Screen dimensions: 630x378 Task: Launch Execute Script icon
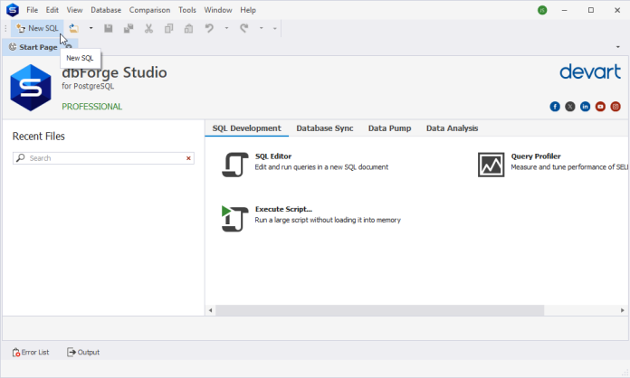pos(235,218)
